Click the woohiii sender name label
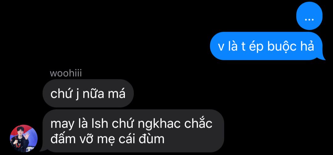 [x=66, y=74]
